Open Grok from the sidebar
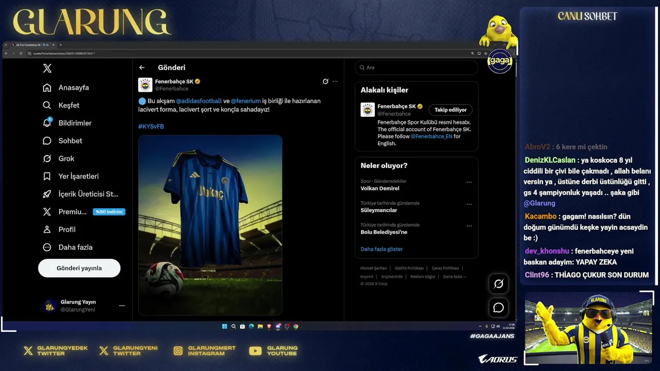This screenshot has height=371, width=660. pyautogui.click(x=58, y=159)
